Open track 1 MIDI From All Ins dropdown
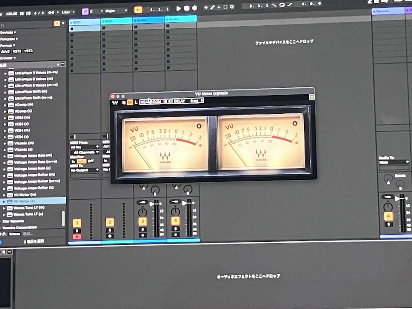 84,147
